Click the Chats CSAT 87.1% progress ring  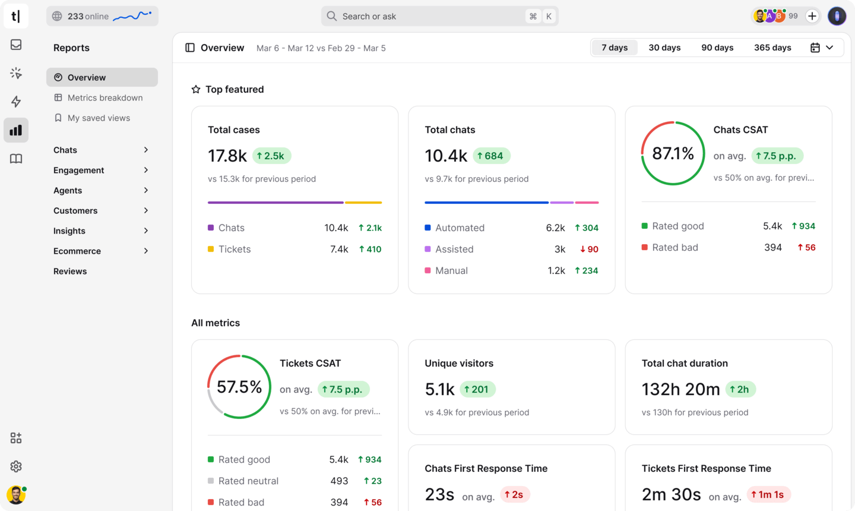[x=673, y=153]
